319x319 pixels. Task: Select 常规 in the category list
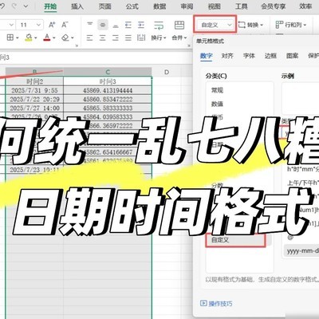[x=217, y=90]
